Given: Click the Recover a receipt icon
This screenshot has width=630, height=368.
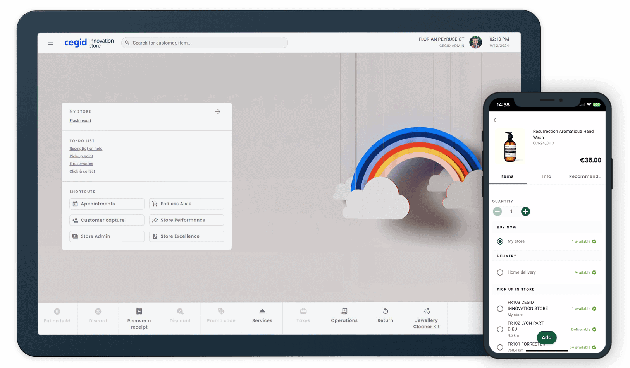Looking at the screenshot, I should pos(139,311).
